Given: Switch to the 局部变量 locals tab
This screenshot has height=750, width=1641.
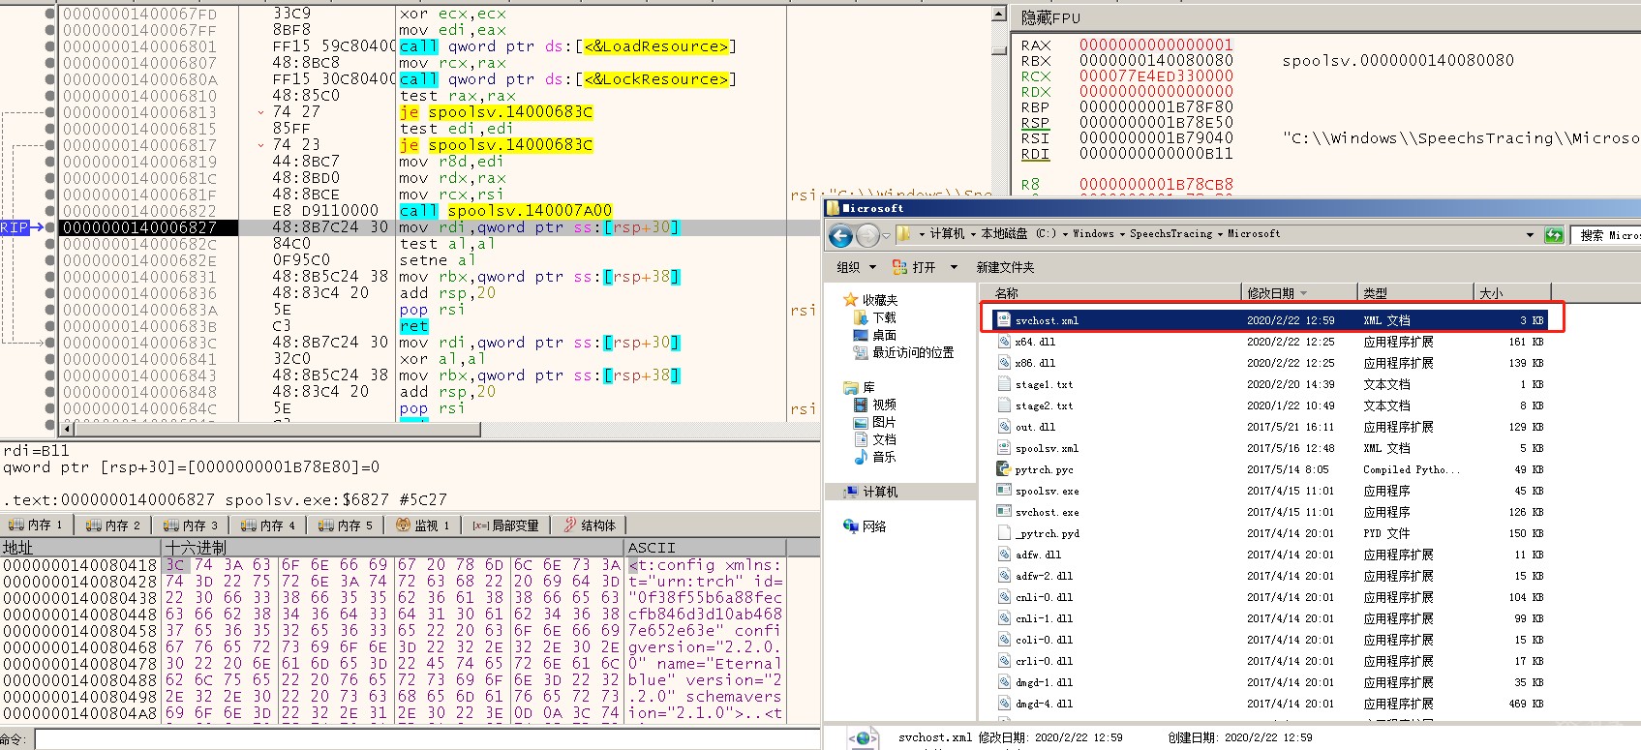Looking at the screenshot, I should coord(504,525).
